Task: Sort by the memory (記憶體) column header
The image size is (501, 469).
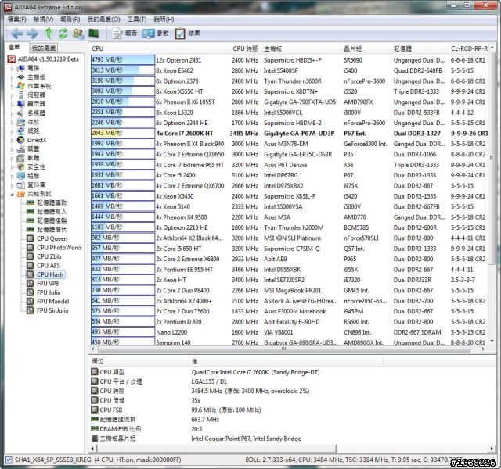Action: pyautogui.click(x=420, y=48)
